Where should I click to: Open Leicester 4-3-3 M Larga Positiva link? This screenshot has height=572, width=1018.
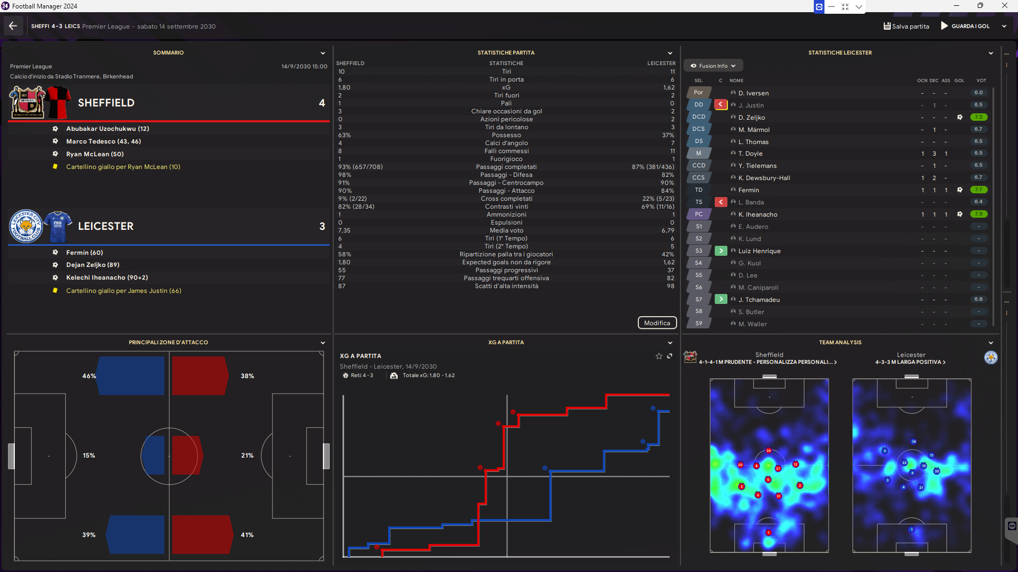pyautogui.click(x=910, y=362)
